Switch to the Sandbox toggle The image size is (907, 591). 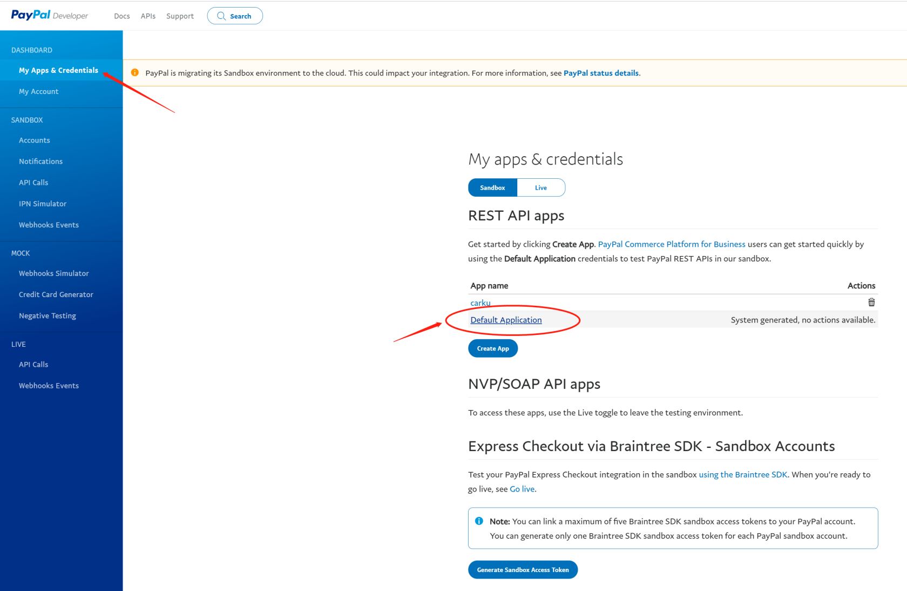pos(492,187)
